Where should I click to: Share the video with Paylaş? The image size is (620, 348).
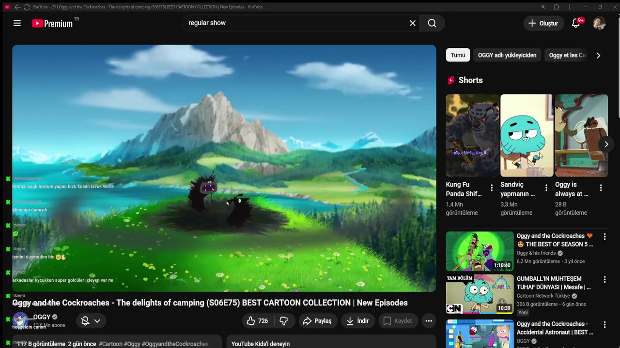coord(317,321)
